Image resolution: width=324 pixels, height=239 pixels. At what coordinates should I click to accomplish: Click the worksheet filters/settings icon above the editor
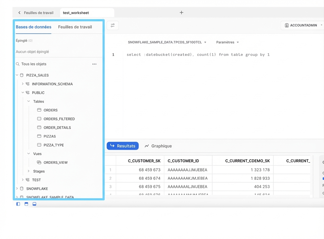coord(112,25)
